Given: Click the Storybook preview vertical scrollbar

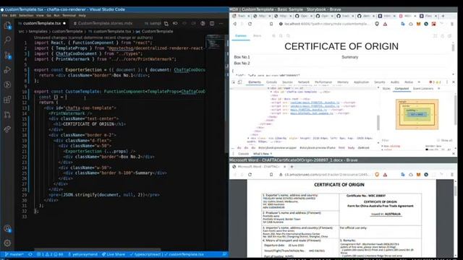Looking at the screenshot, I should pyautogui.click(x=453, y=48).
